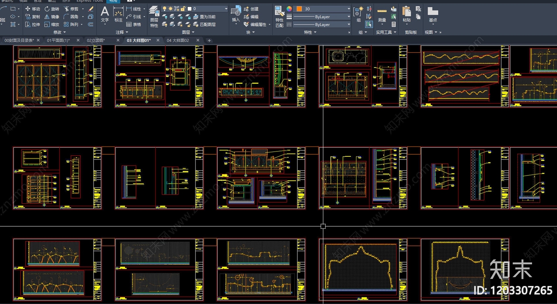Switch to the 01平面图(1) drawing tab
The image size is (557, 304).
[x=58, y=40]
